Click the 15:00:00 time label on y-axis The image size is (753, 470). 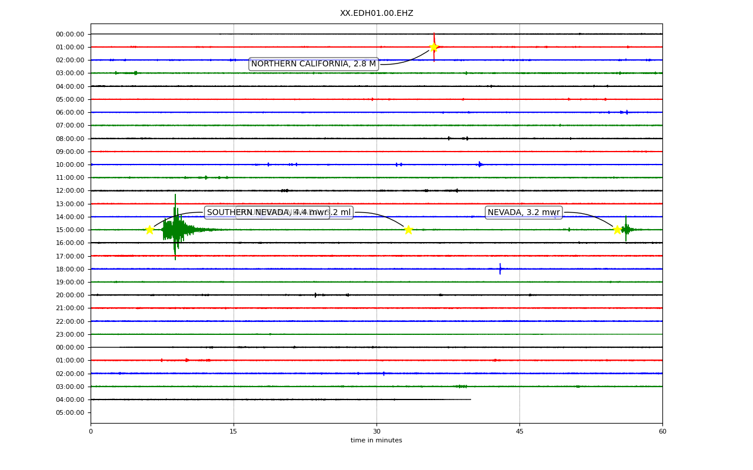(70, 230)
